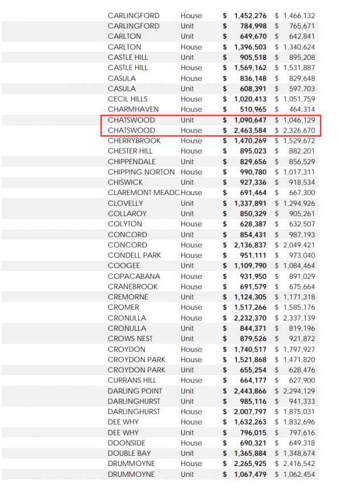Click the CLAREMONT MEADOWS truncated suburb cell
Screen dimensions: 341x491
(x=143, y=193)
